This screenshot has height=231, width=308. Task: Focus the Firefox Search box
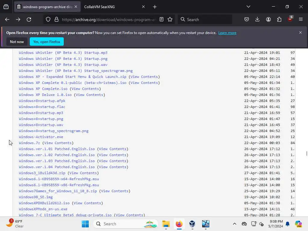click(205, 20)
